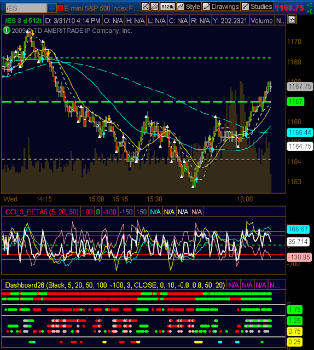The height and width of the screenshot is (350, 314).
Task: Click the 512tk aggregation button
Action: click(167, 7)
